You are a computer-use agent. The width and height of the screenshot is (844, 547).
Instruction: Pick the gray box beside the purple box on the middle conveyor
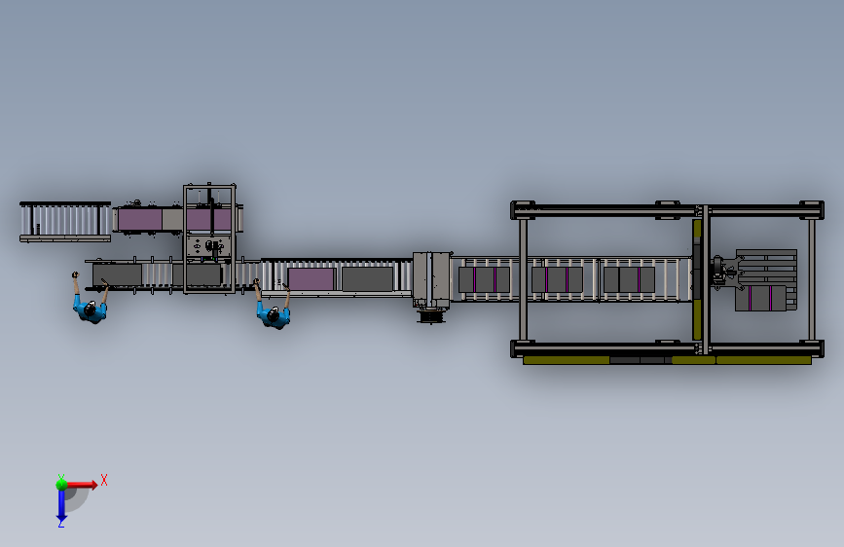click(368, 279)
